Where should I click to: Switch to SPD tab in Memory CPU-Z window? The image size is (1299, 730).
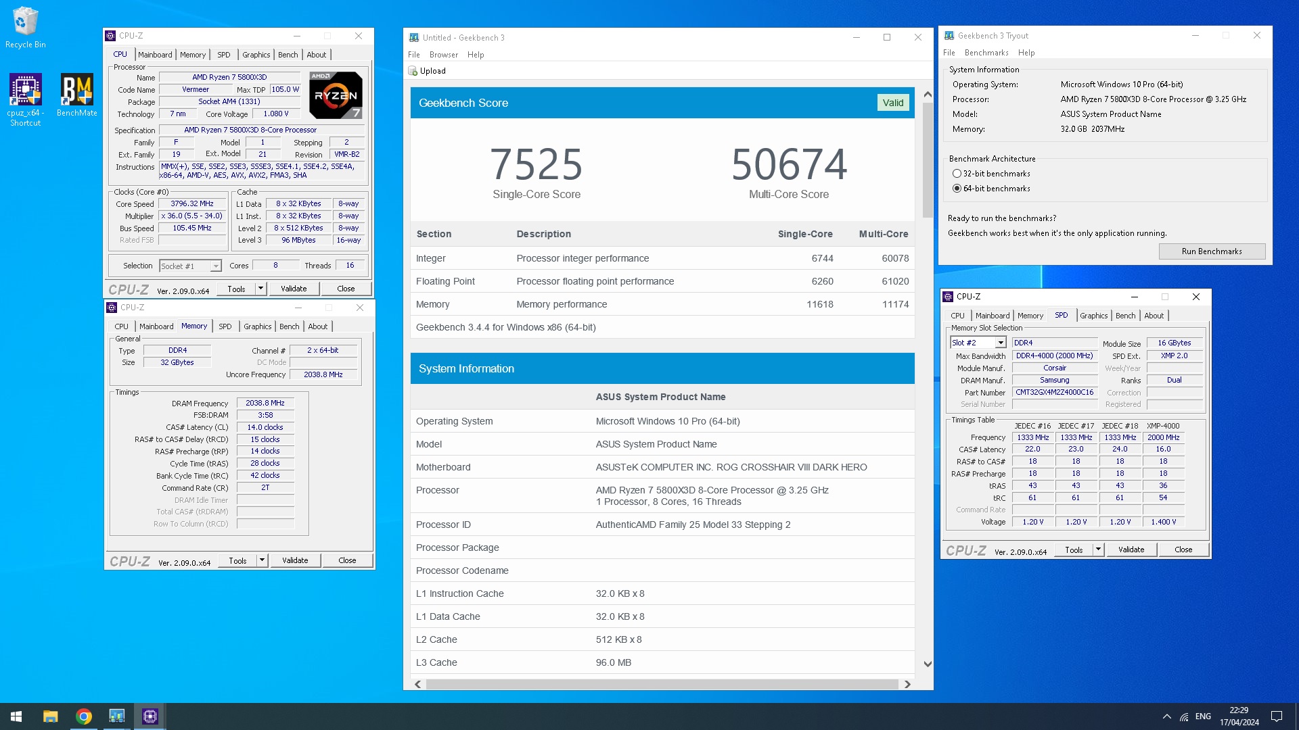[x=225, y=326]
